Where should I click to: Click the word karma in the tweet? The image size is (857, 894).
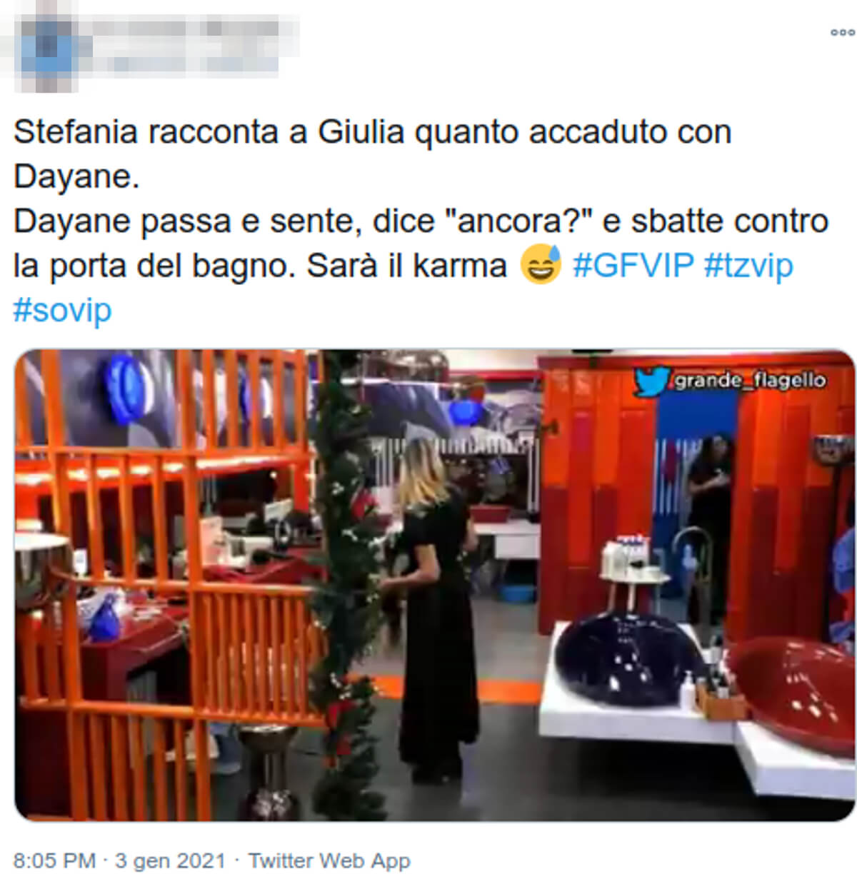tap(460, 266)
